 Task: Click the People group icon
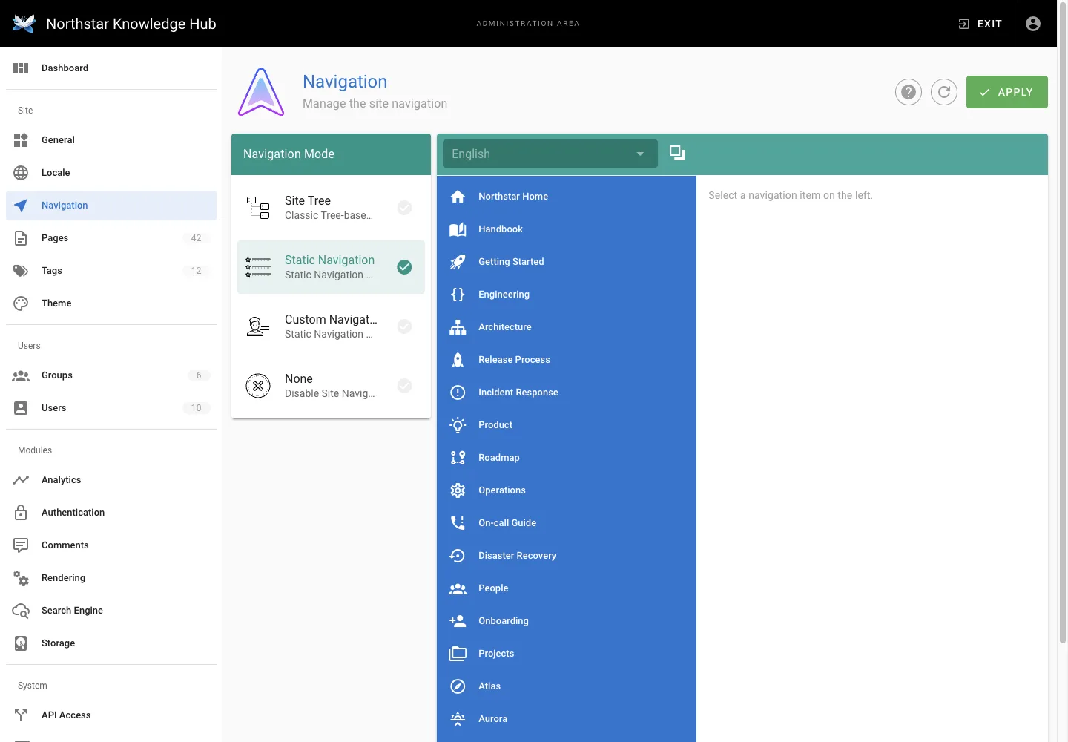click(458, 588)
